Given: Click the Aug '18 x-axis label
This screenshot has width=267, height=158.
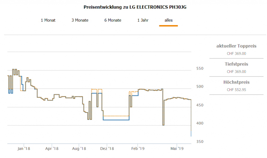Looking at the screenshot, I should (x=79, y=149).
